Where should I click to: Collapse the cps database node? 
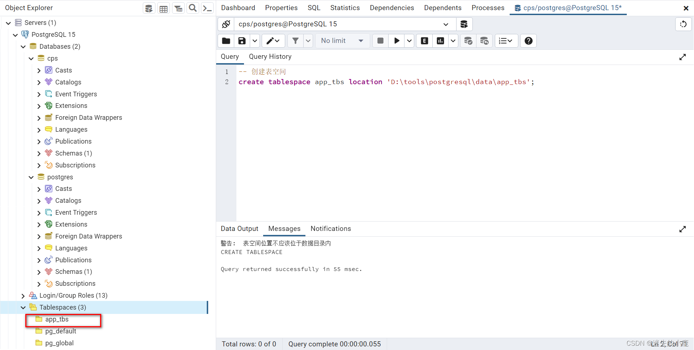pyautogui.click(x=31, y=58)
